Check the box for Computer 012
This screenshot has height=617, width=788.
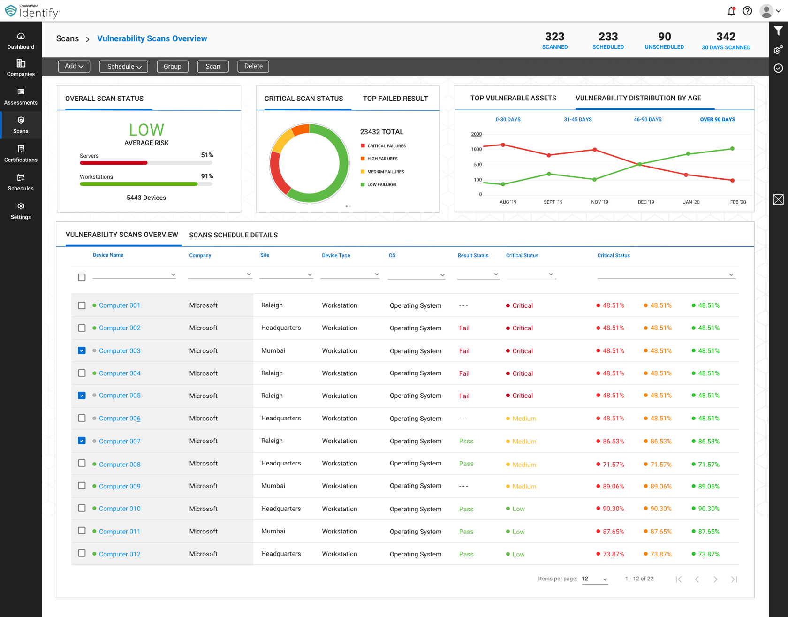click(x=82, y=553)
